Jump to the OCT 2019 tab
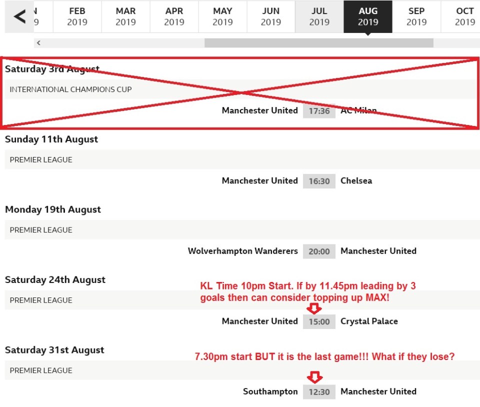Viewport: 480px width, 407px height. tap(464, 16)
